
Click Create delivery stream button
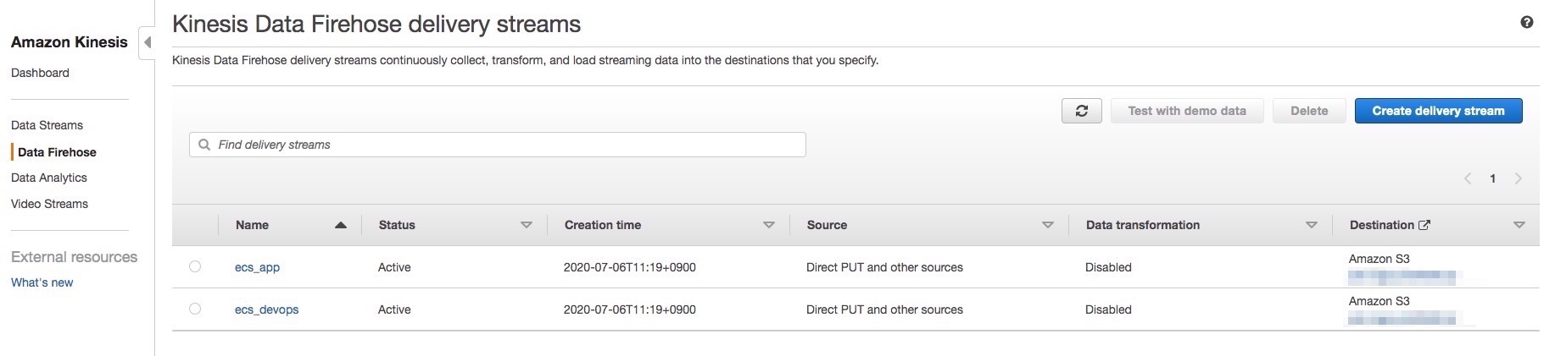1438,111
